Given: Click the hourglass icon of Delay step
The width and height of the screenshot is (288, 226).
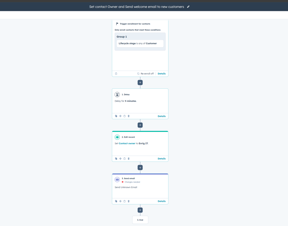Looking at the screenshot, I should point(117,94).
